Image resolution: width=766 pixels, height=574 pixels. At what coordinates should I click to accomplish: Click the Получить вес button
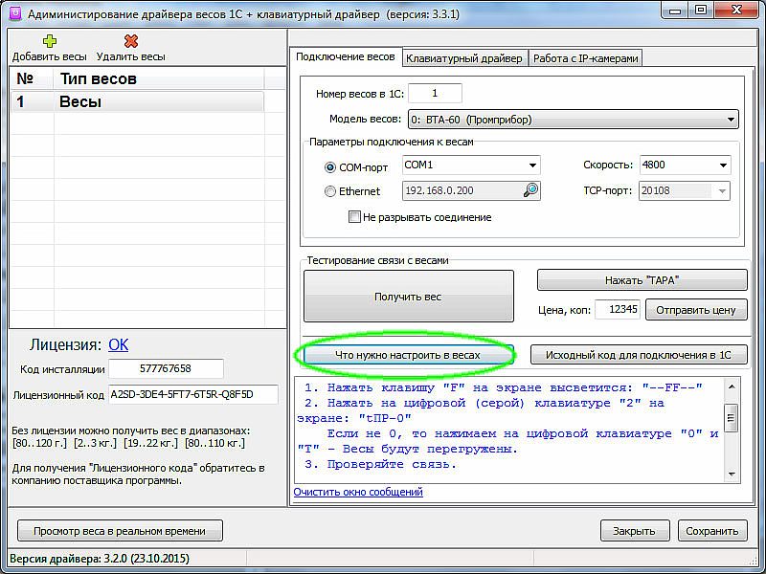(x=409, y=297)
